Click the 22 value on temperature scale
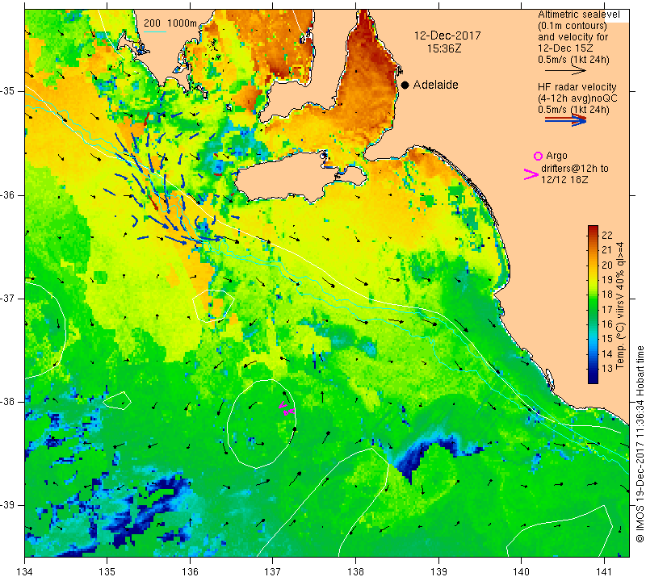The width and height of the screenshot is (646, 581). point(607,235)
